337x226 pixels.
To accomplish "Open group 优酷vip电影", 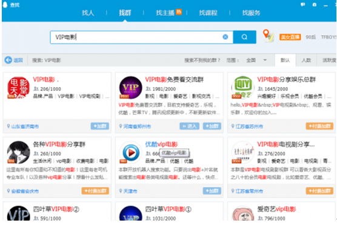I will pos(161,144).
